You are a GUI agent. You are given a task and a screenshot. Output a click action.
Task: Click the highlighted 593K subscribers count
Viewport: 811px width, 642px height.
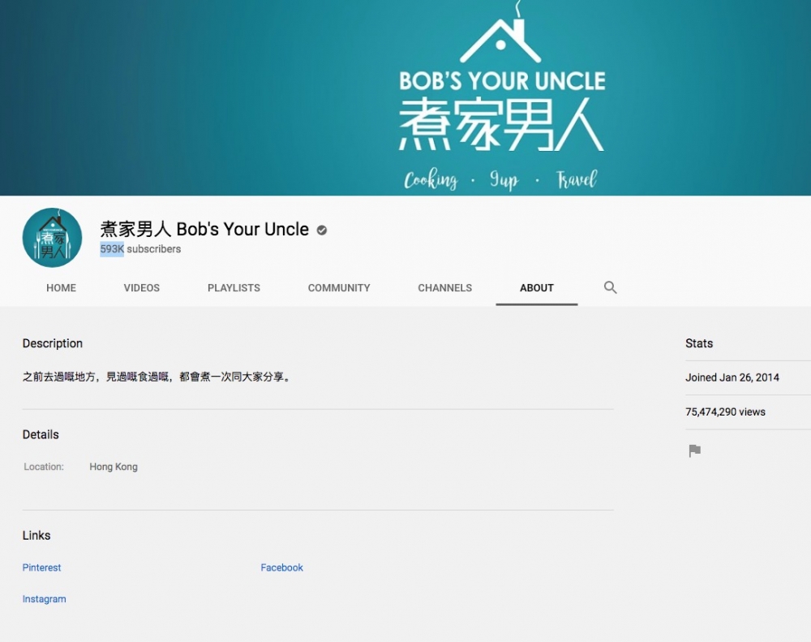click(112, 249)
